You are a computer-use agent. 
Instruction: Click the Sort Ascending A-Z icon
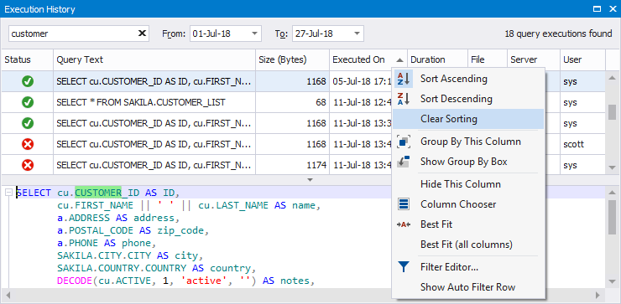[404, 79]
